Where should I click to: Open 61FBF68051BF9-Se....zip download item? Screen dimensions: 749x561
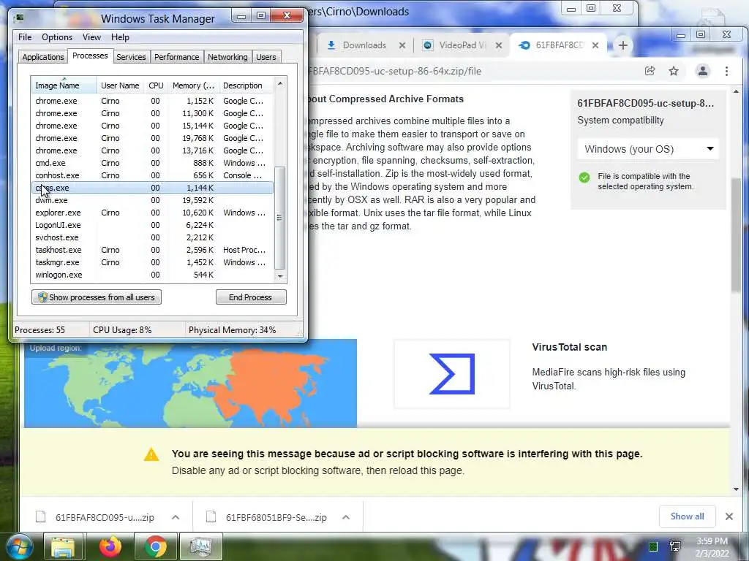tap(276, 517)
